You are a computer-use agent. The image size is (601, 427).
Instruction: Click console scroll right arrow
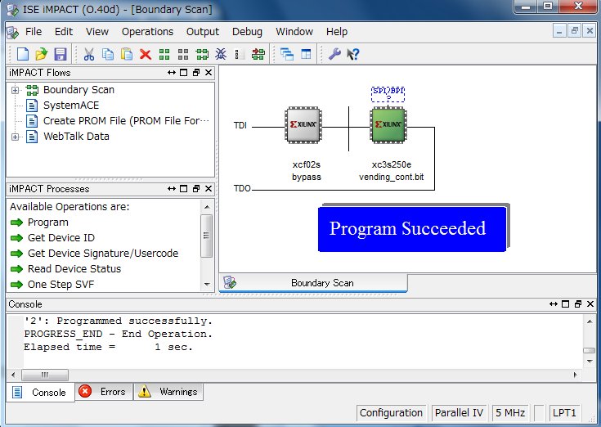pos(575,375)
